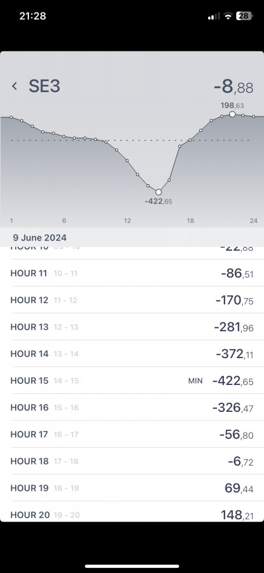
Task: Tap the 21:28 clock in status bar
Action: click(x=32, y=16)
